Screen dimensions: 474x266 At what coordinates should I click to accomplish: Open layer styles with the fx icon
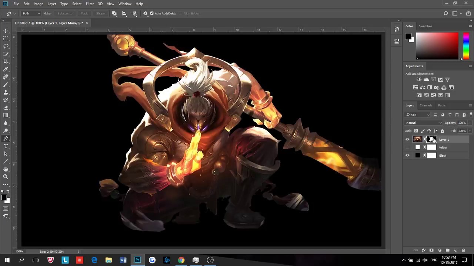pyautogui.click(x=424, y=250)
